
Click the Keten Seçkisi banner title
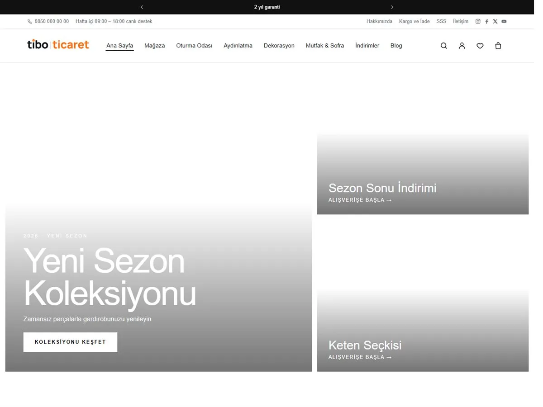[x=365, y=345]
